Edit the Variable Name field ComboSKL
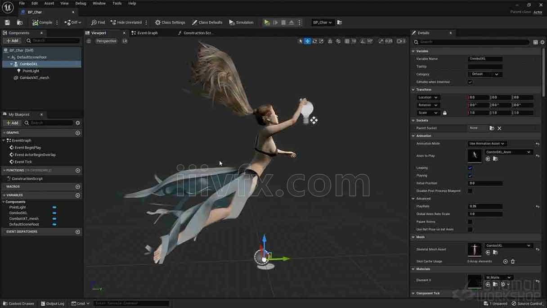Image resolution: width=547 pixels, height=308 pixels. pos(485,59)
